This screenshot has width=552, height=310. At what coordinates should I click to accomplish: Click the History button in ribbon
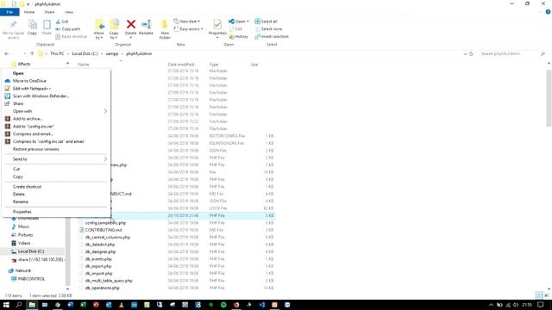[238, 36]
